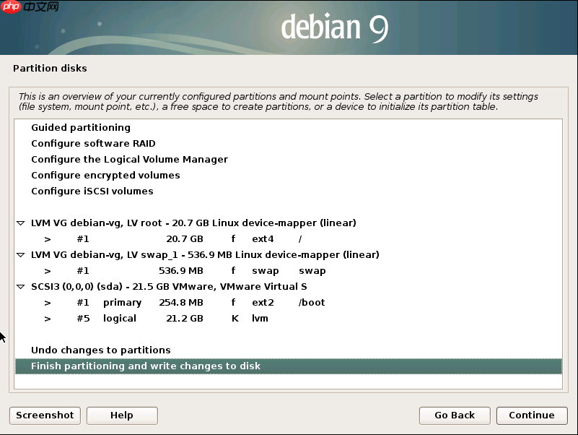Select the primary ext2 /boot partition

click(x=180, y=302)
